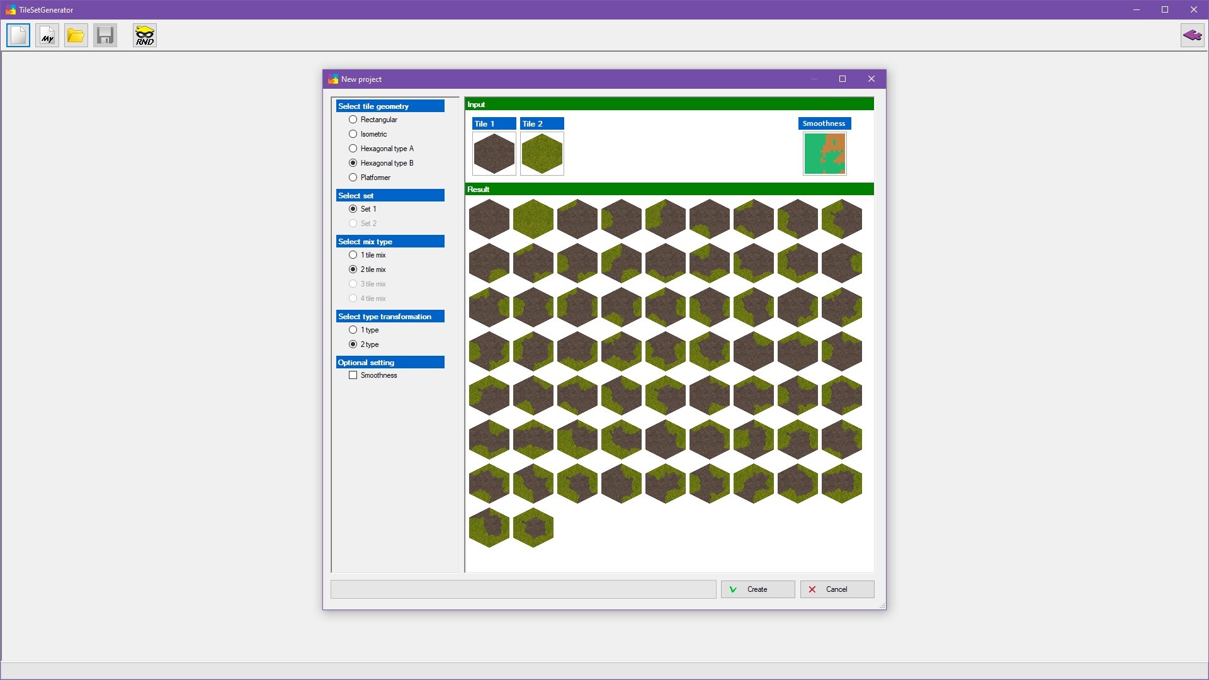Enable the Smoothness optional setting

[x=353, y=375]
